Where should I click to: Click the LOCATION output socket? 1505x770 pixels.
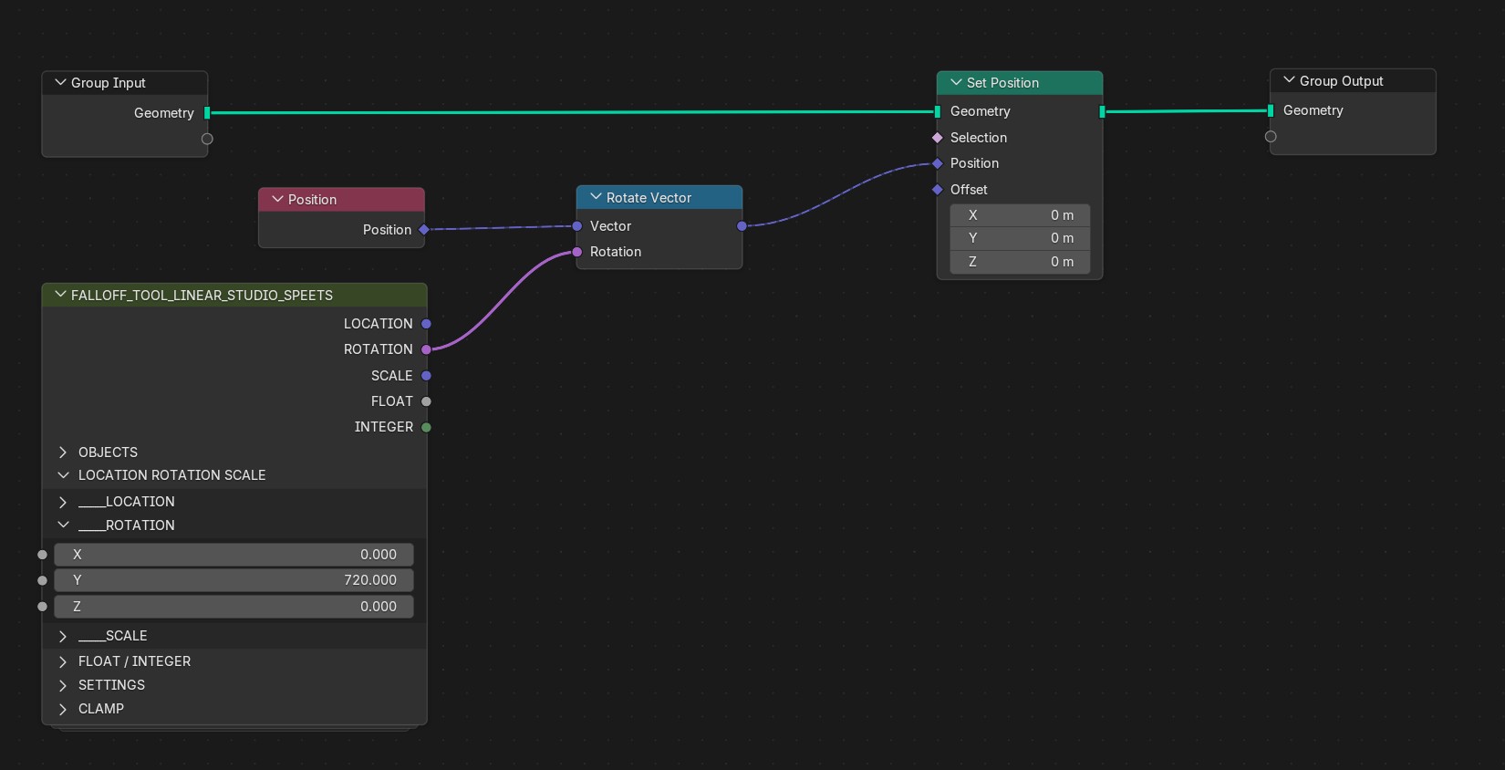tap(426, 324)
